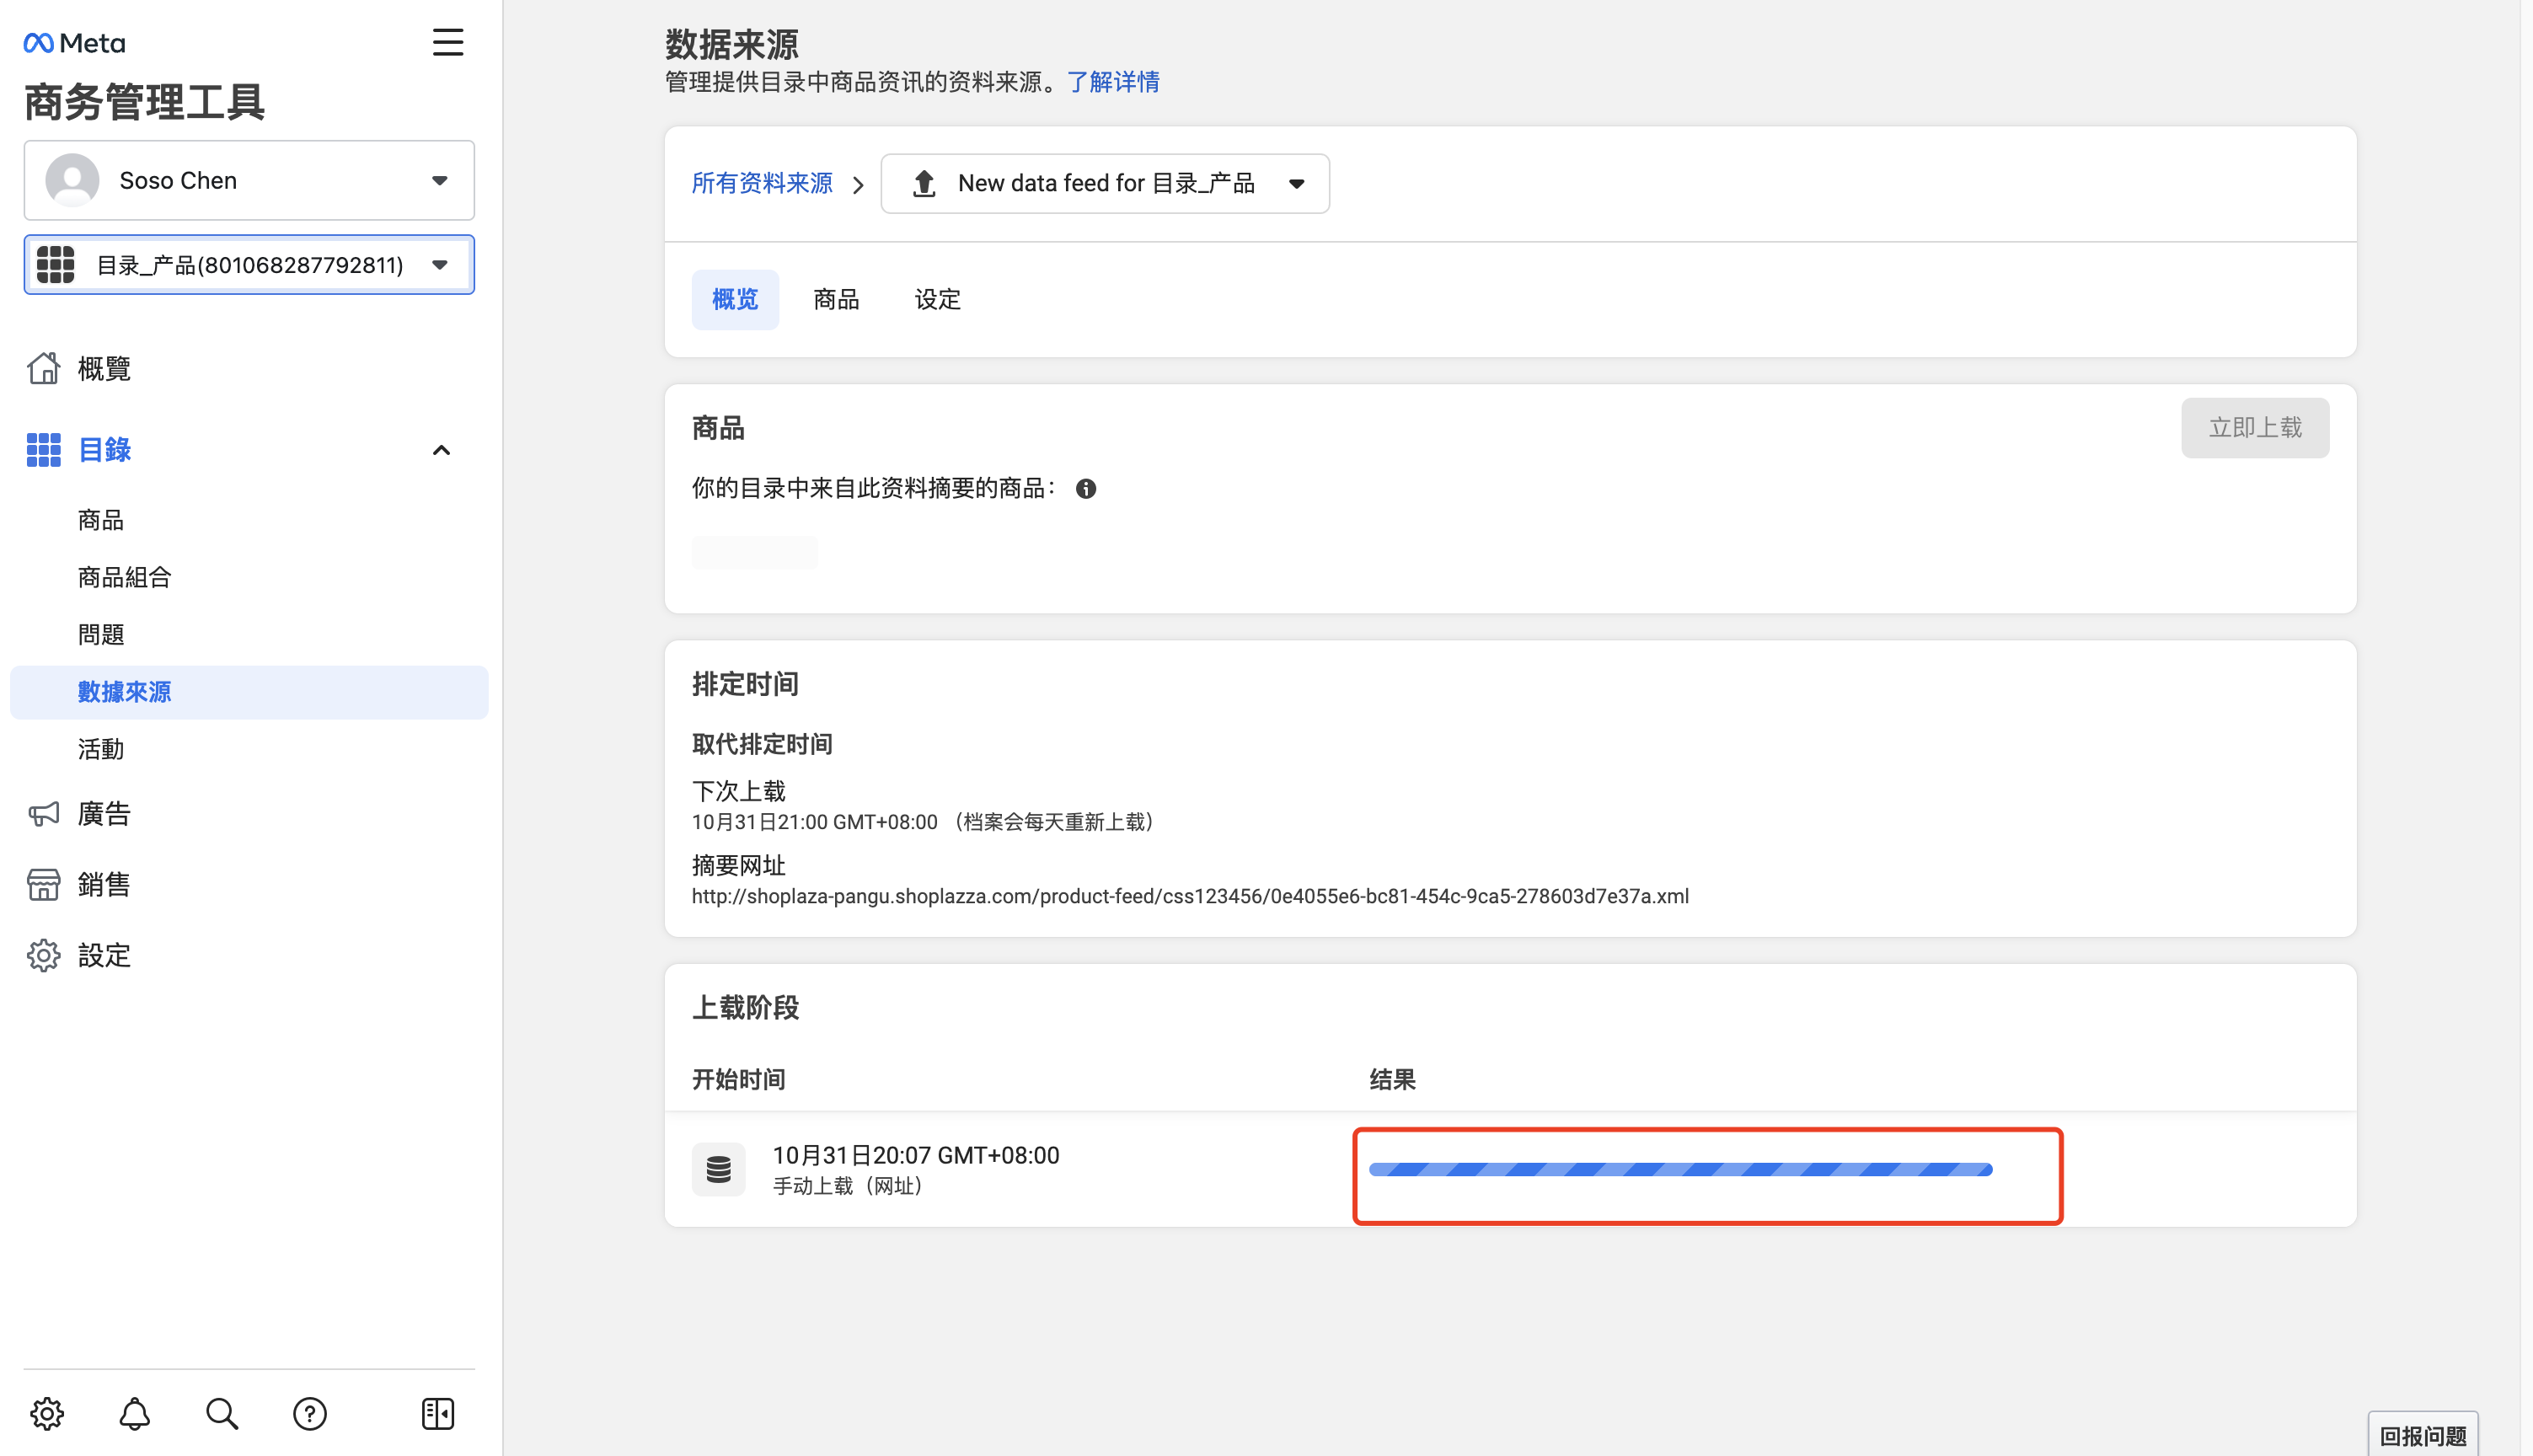Click the search magnifier icon
2533x1456 pixels.
click(x=221, y=1413)
